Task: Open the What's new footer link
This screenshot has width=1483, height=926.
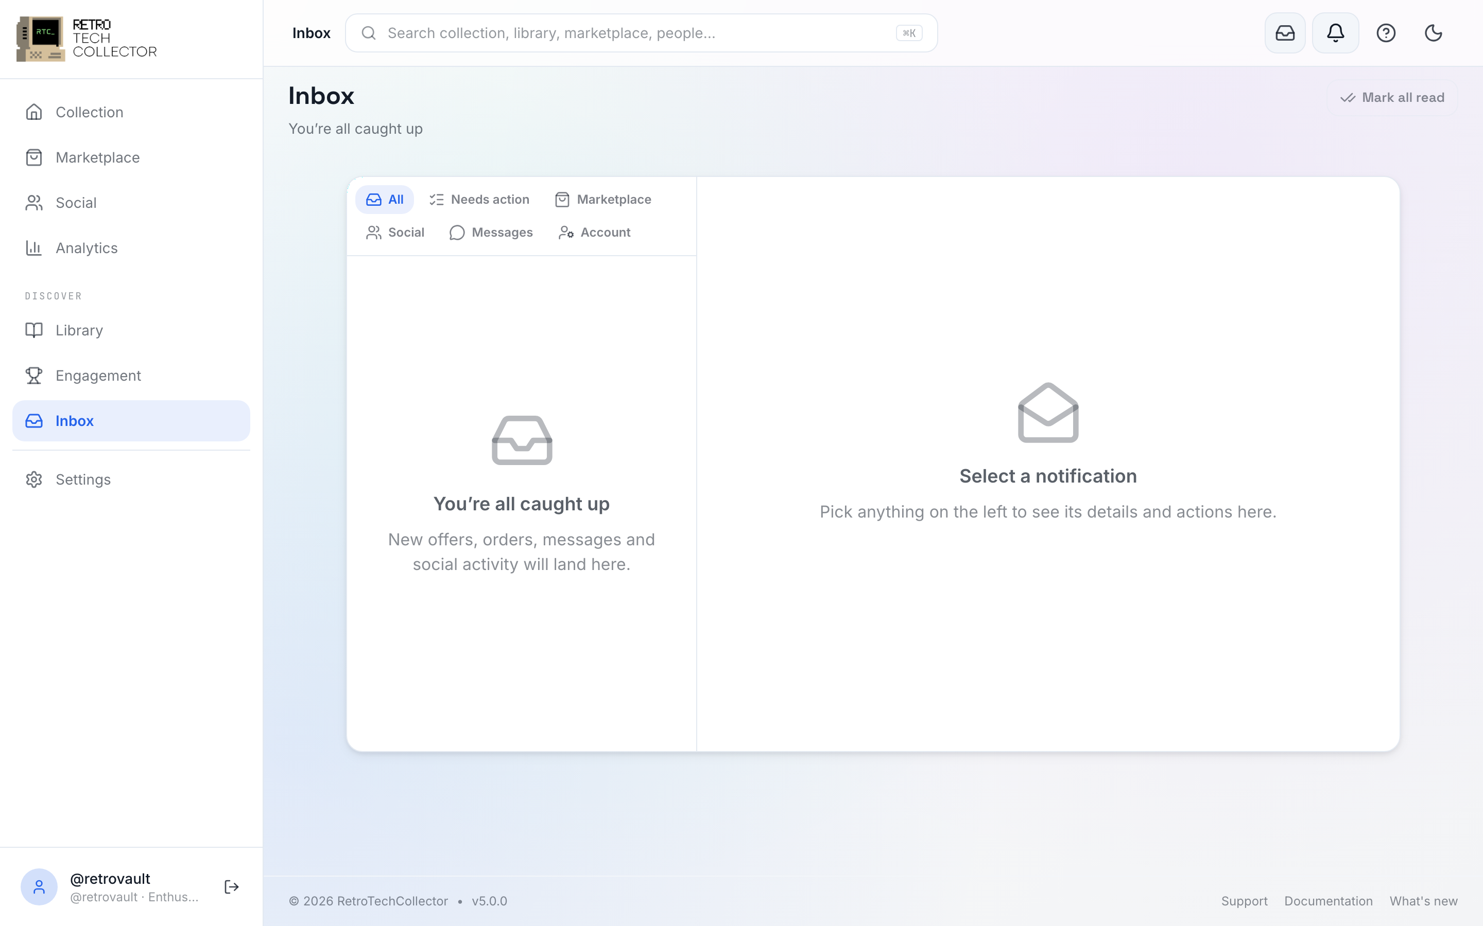Action: click(1423, 901)
